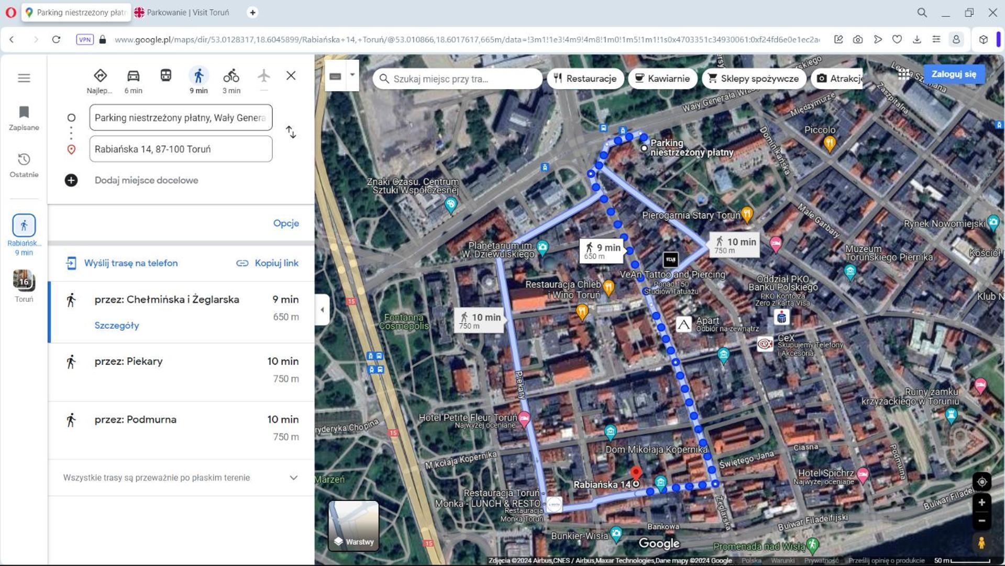Open the Zapisane saved places panel
This screenshot has height=566, width=1005.
24,118
